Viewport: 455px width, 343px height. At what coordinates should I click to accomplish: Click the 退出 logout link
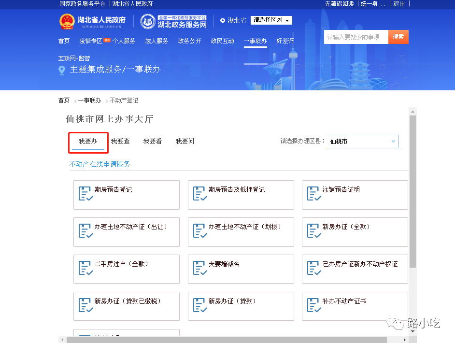pyautogui.click(x=399, y=4)
